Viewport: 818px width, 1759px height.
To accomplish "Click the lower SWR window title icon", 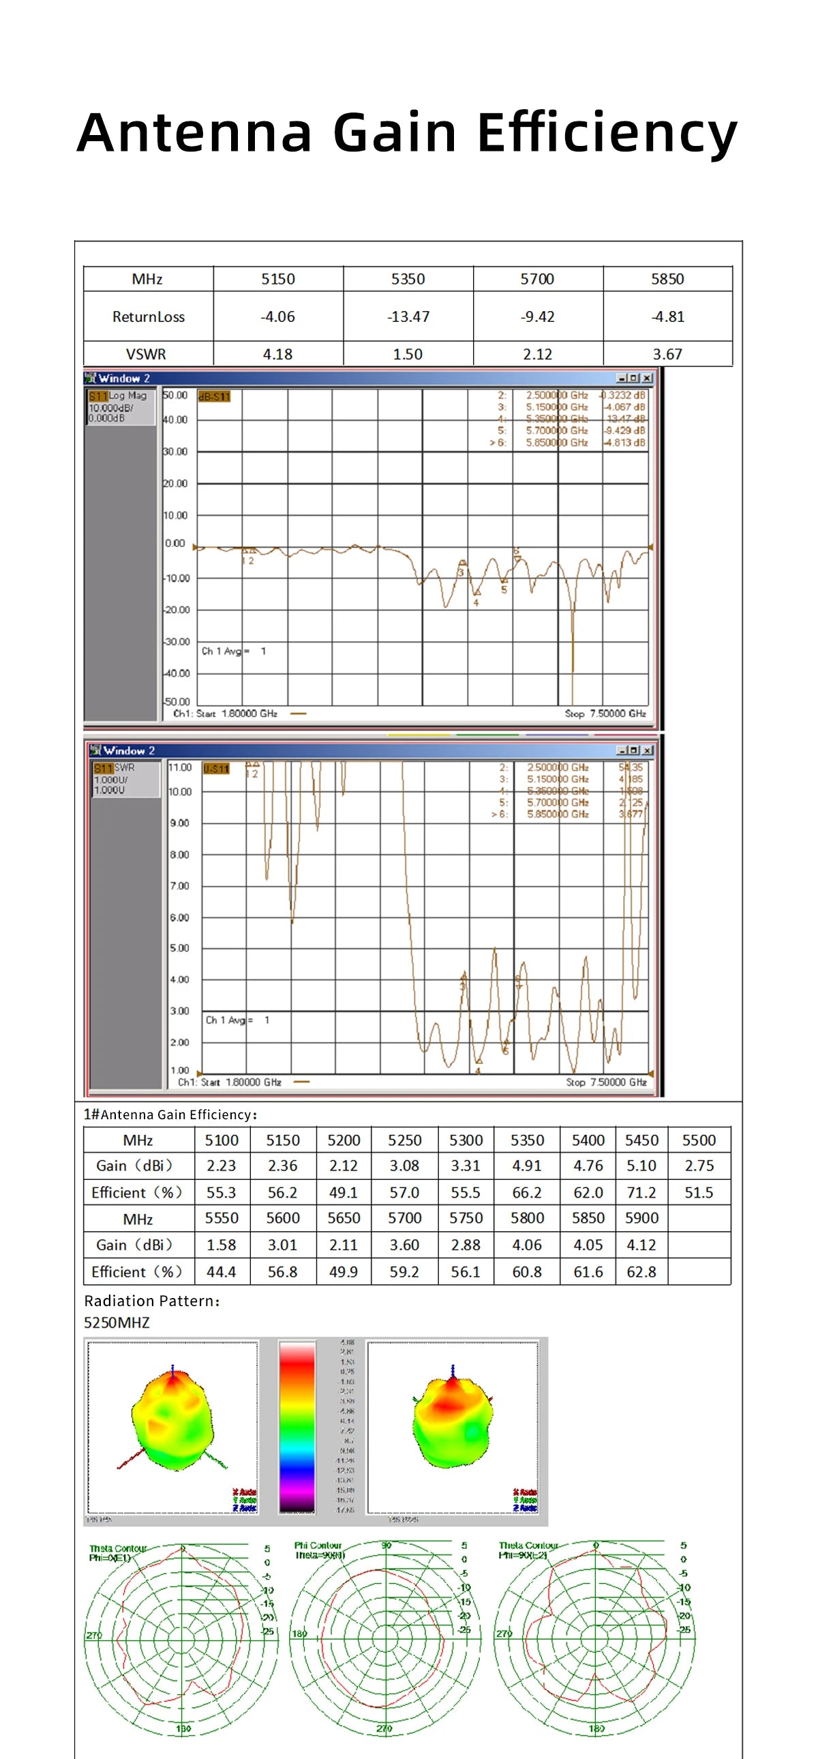I will click(95, 750).
